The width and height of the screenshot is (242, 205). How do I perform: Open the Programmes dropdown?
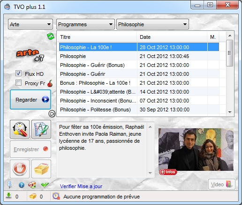coord(85,24)
